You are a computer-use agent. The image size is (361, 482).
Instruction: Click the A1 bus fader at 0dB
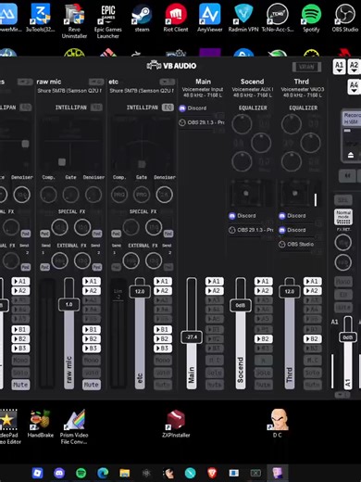(348, 337)
